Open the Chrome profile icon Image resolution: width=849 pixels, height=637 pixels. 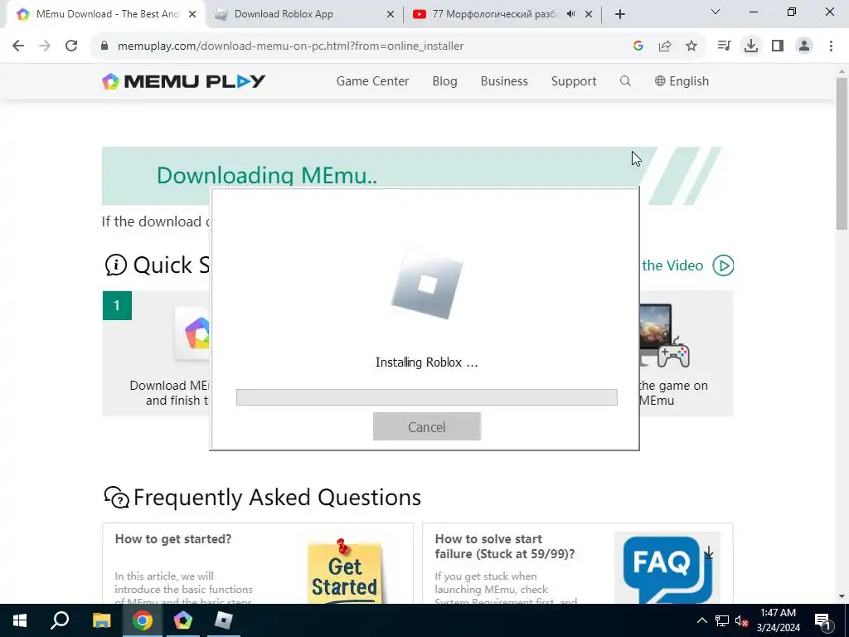pyautogui.click(x=804, y=46)
